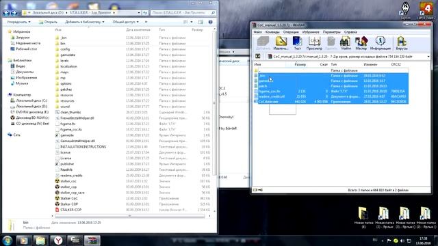
Task: Open the Файл menu in WinRAR
Action: tap(257, 32)
